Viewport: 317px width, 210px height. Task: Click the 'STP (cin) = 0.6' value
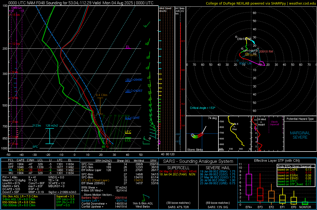65,199
